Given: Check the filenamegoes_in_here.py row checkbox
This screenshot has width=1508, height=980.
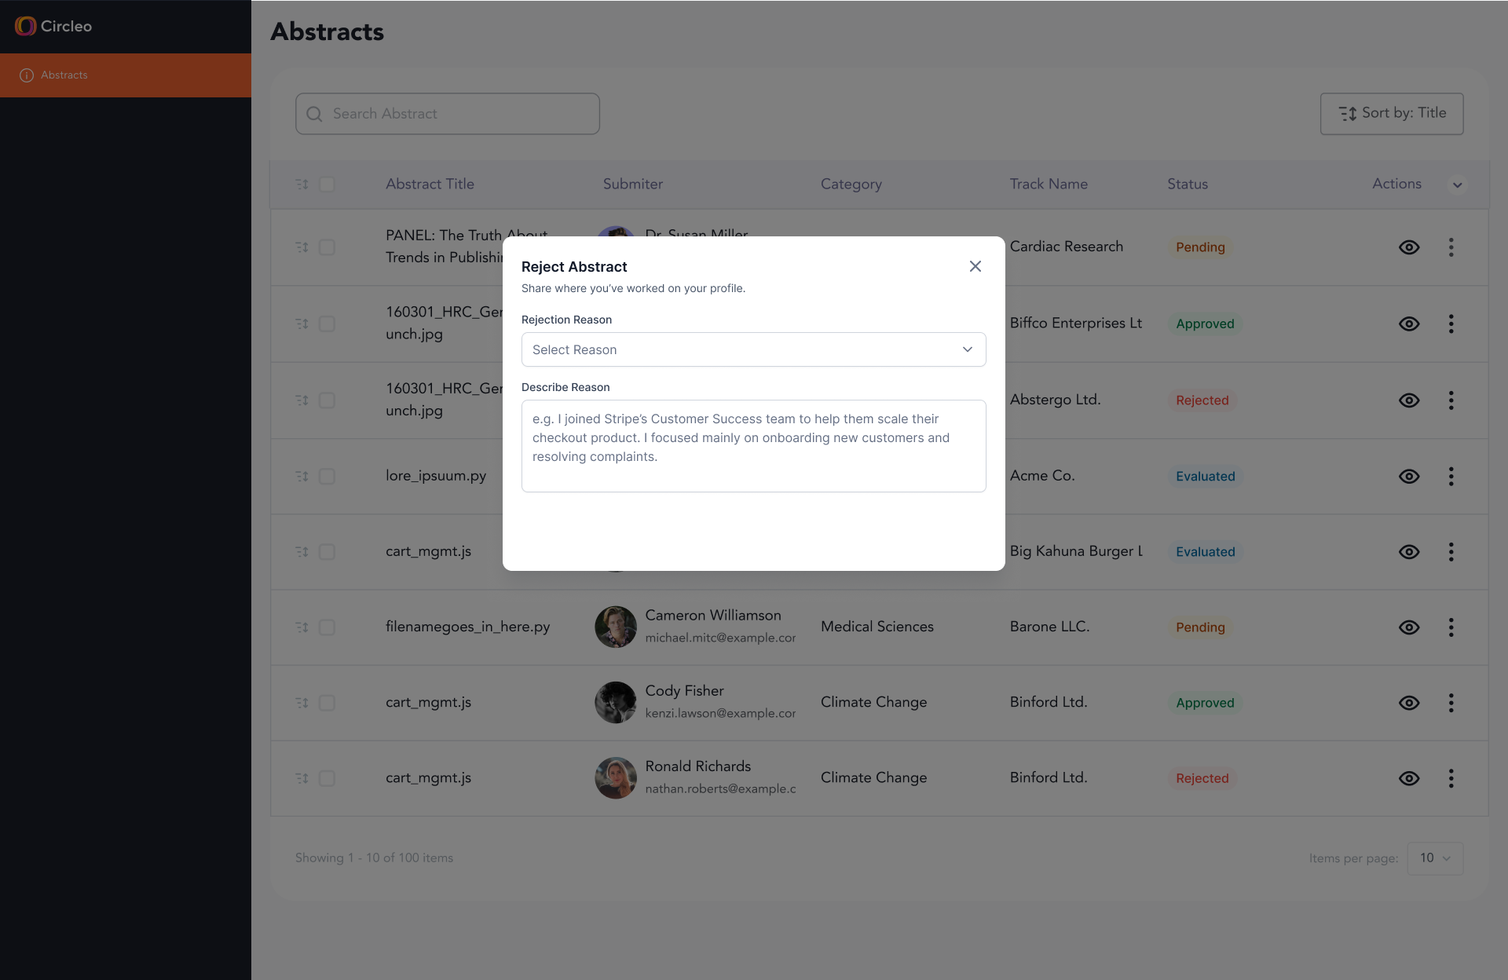Looking at the screenshot, I should (327, 627).
